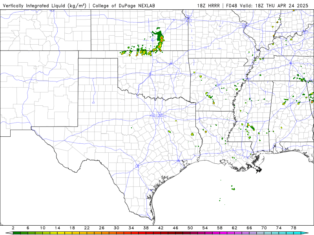Viewport: 314px width, 235px height.
Task: Click the "Vertically Integrated Liquid (kg/m²)" title
Action: coord(44,5)
